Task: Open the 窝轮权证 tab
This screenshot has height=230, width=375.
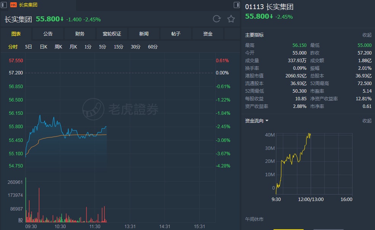Action: [x=112, y=34]
